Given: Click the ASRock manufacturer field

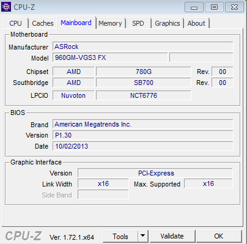Looking at the screenshot, I should click(x=143, y=46).
